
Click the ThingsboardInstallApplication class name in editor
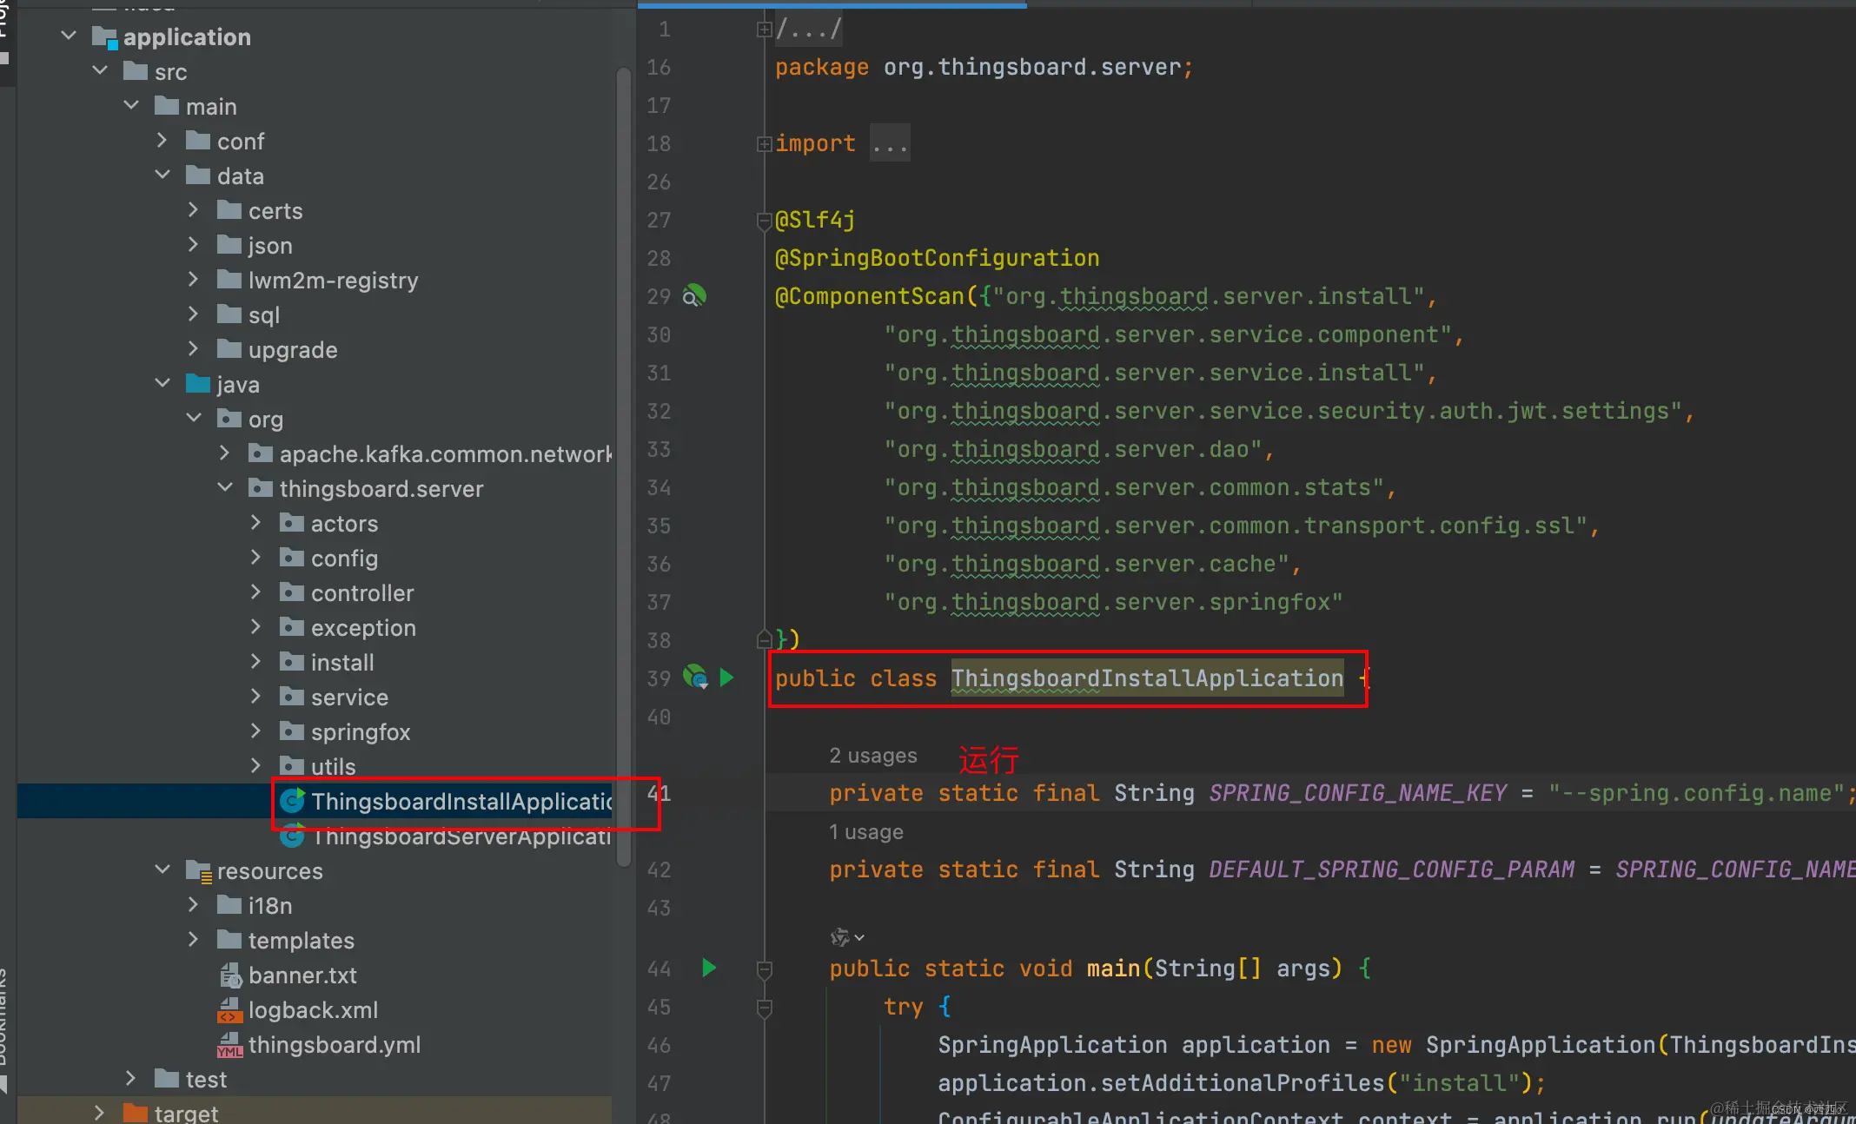[x=1147, y=678]
